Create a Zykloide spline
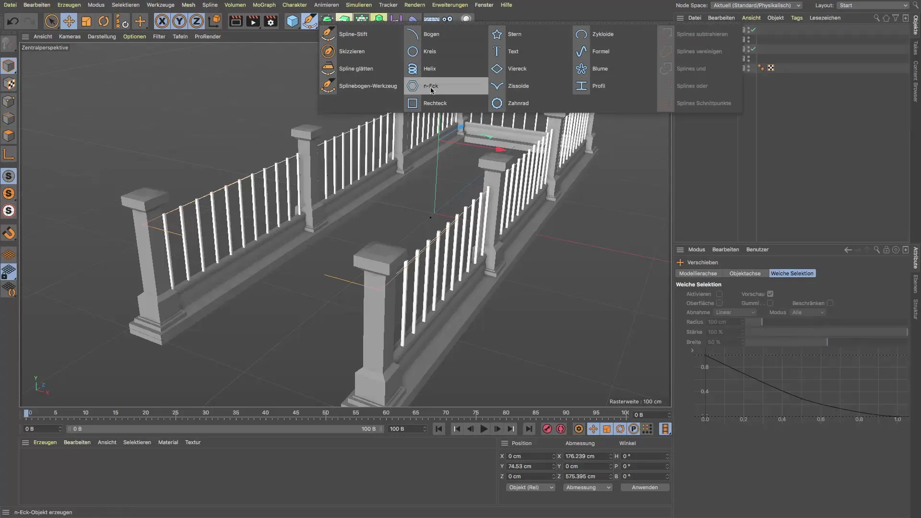The height and width of the screenshot is (518, 921). 614,34
